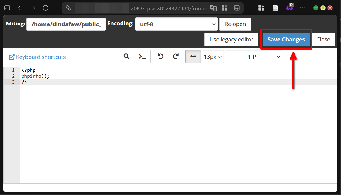Switch to the legacy editor
This screenshot has width=341, height=195.
click(231, 39)
